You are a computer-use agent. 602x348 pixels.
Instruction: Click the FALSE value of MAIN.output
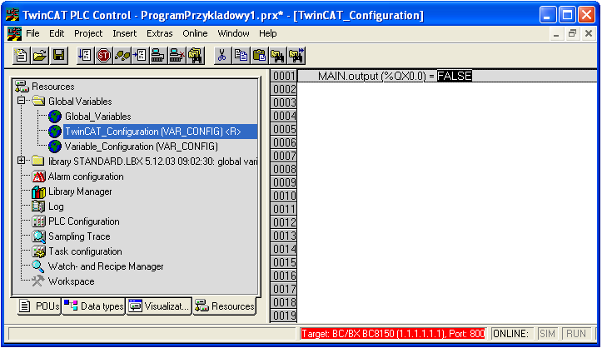[x=454, y=76]
